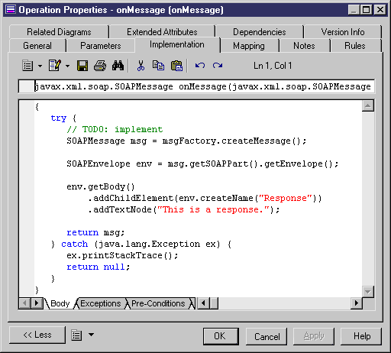
Task: Click the Print icon in toolbar
Action: (100, 66)
